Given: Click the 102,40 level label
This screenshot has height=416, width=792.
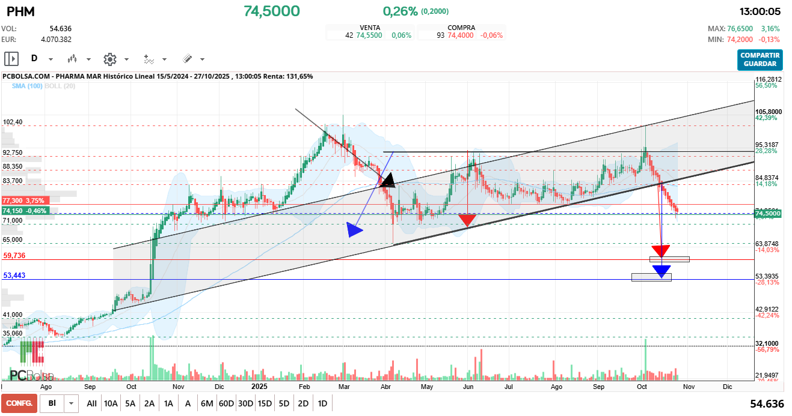Looking at the screenshot, I should [13, 122].
